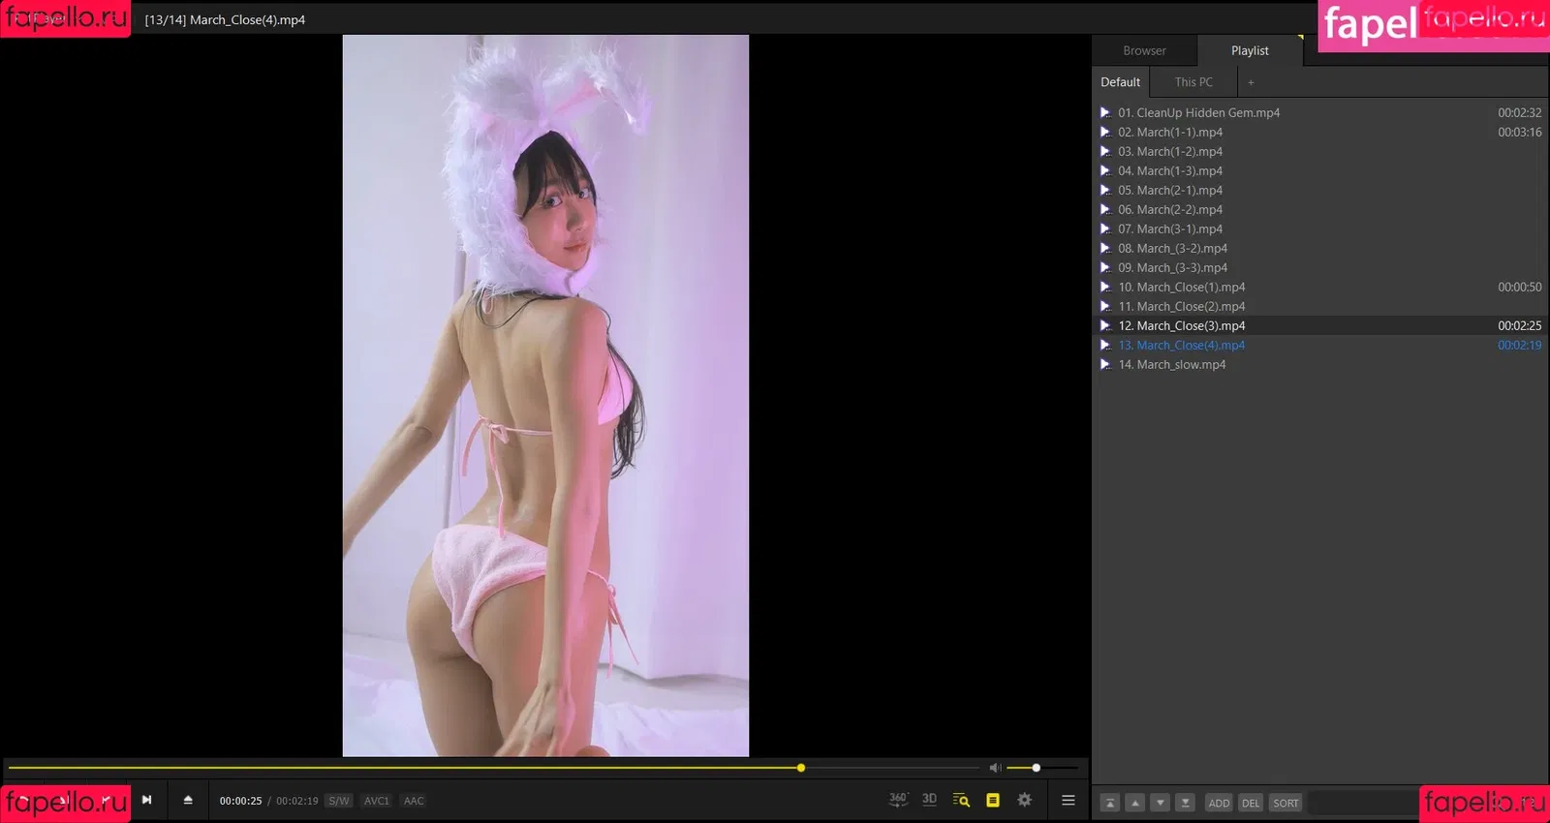Open the playlist search icon
Viewport: 1550px width, 823px height.
click(961, 800)
